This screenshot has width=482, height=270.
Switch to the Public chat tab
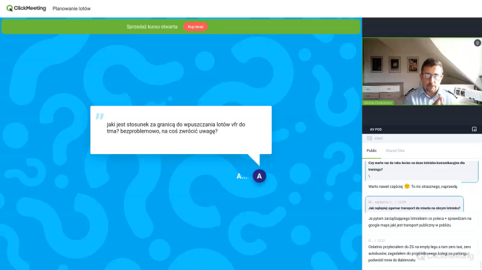(x=371, y=151)
